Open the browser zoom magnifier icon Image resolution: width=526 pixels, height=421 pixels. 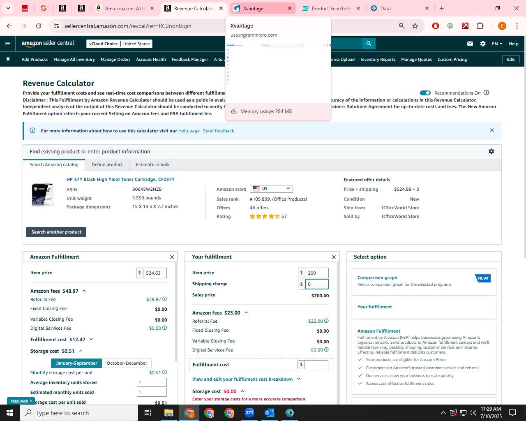point(401,26)
